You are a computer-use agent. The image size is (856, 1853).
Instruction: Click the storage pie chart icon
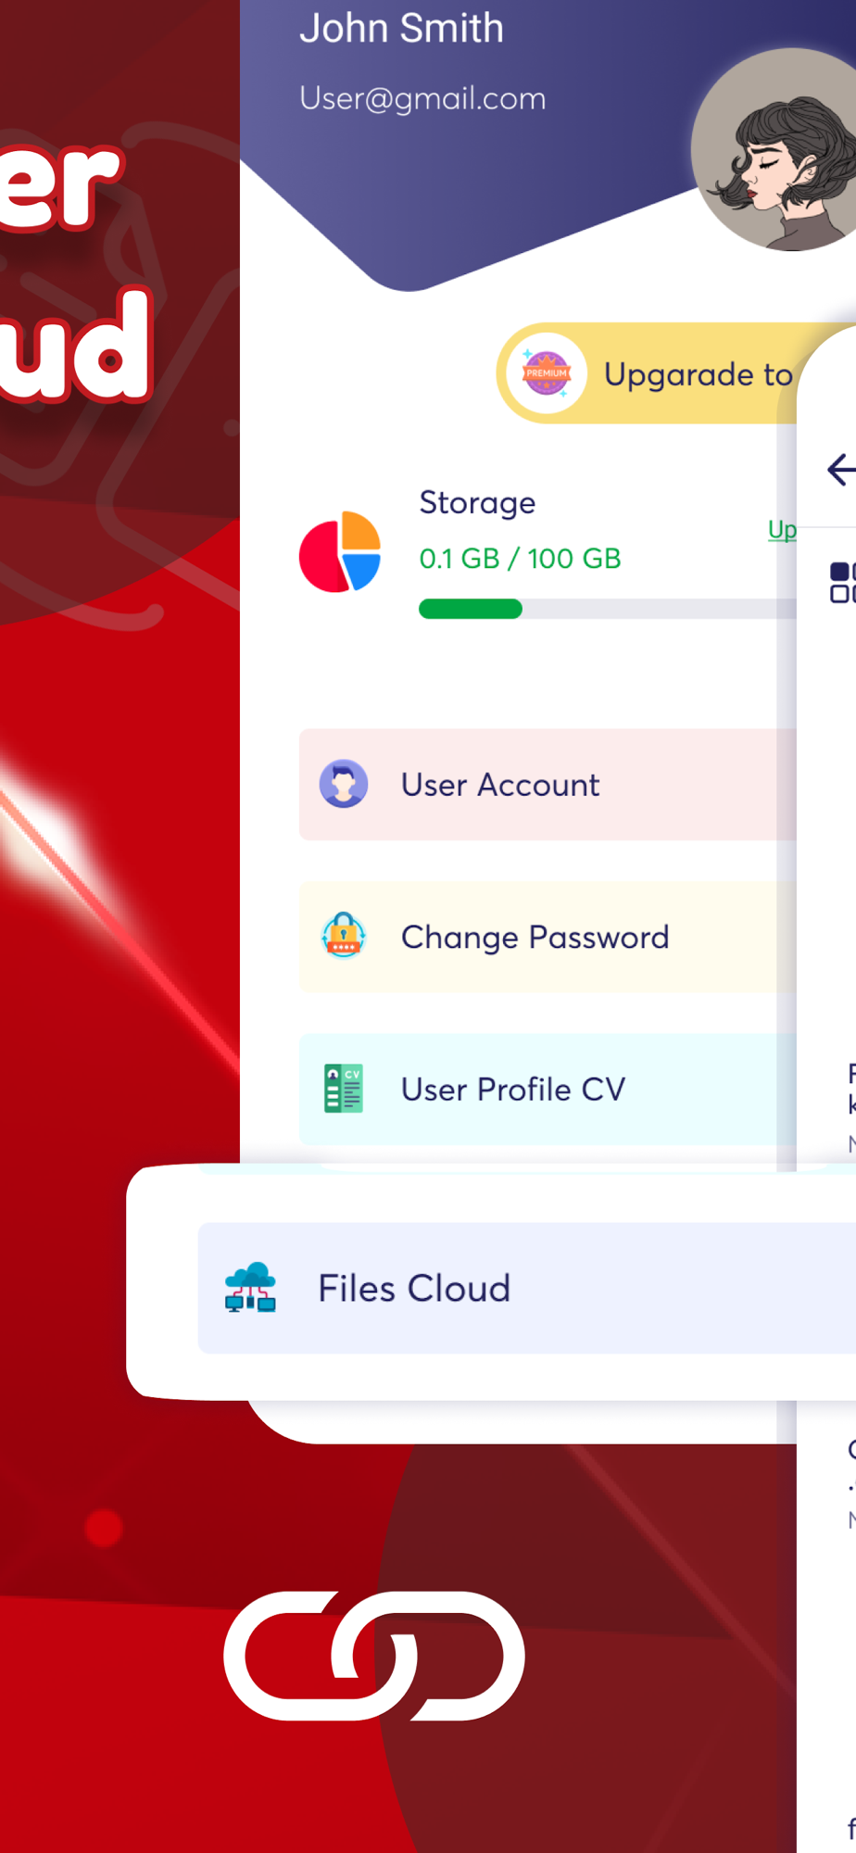(x=340, y=551)
